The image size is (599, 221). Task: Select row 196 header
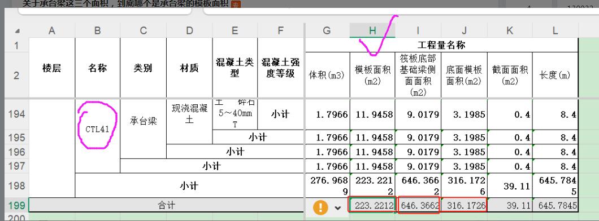16,152
